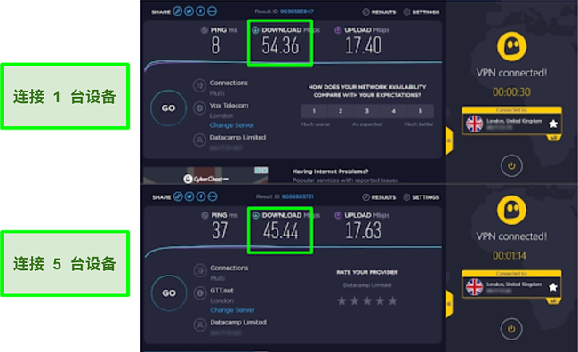Open Result ID link of the 45.44 test
Image resolution: width=578 pixels, height=352 pixels.
click(298, 196)
